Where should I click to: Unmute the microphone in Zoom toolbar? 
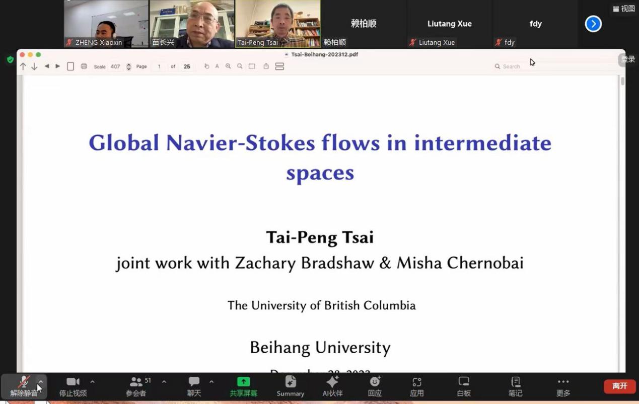coord(23,386)
